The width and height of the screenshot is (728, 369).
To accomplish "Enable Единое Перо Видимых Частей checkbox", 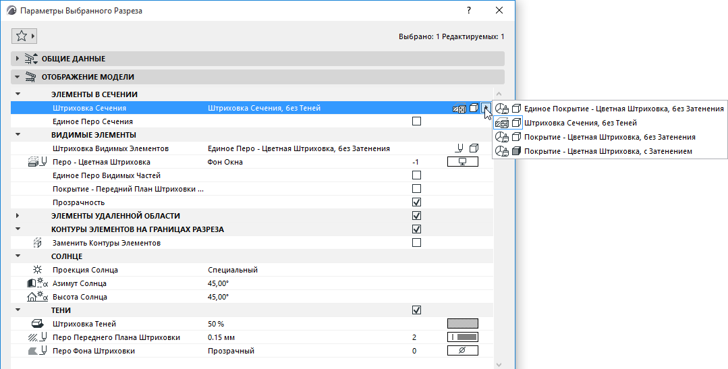I will coord(416,175).
